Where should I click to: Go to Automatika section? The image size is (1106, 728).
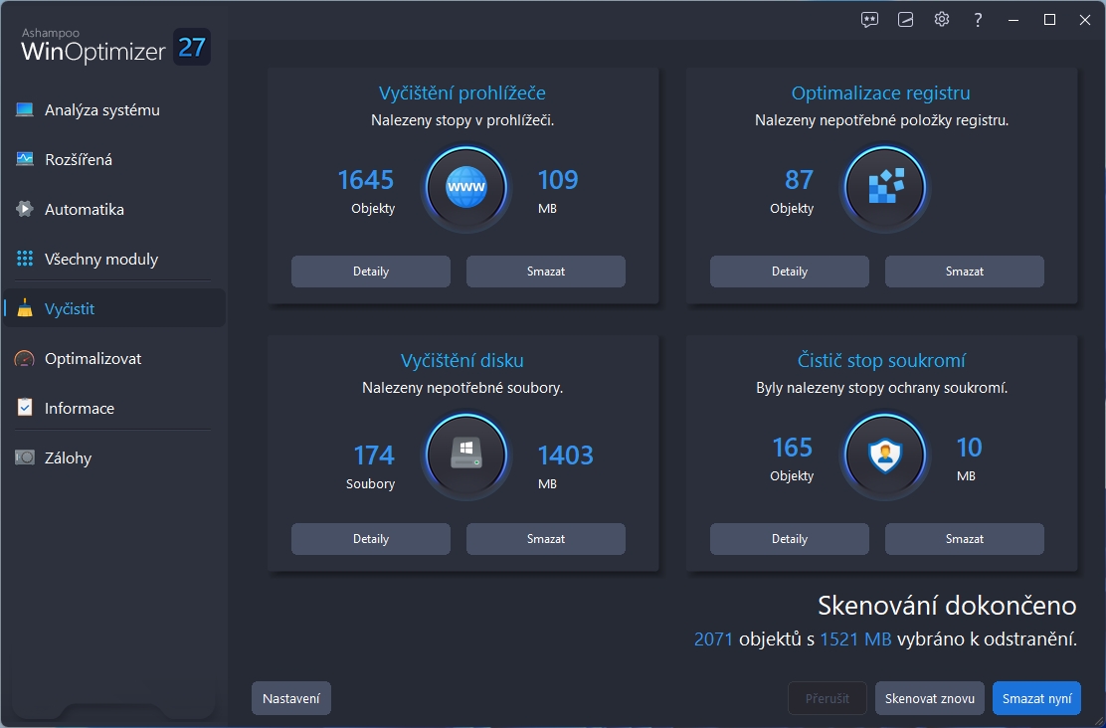85,210
